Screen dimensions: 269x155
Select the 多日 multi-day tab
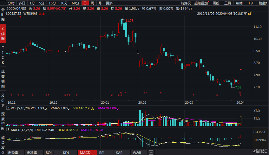coord(22,3)
